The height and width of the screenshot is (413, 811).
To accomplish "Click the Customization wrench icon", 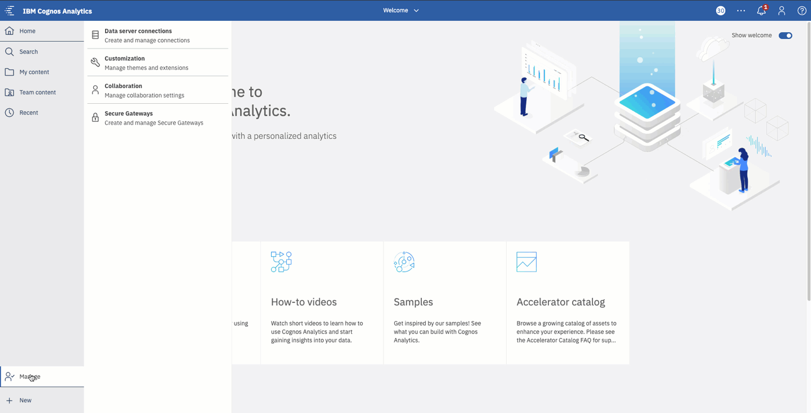I will click(x=95, y=63).
